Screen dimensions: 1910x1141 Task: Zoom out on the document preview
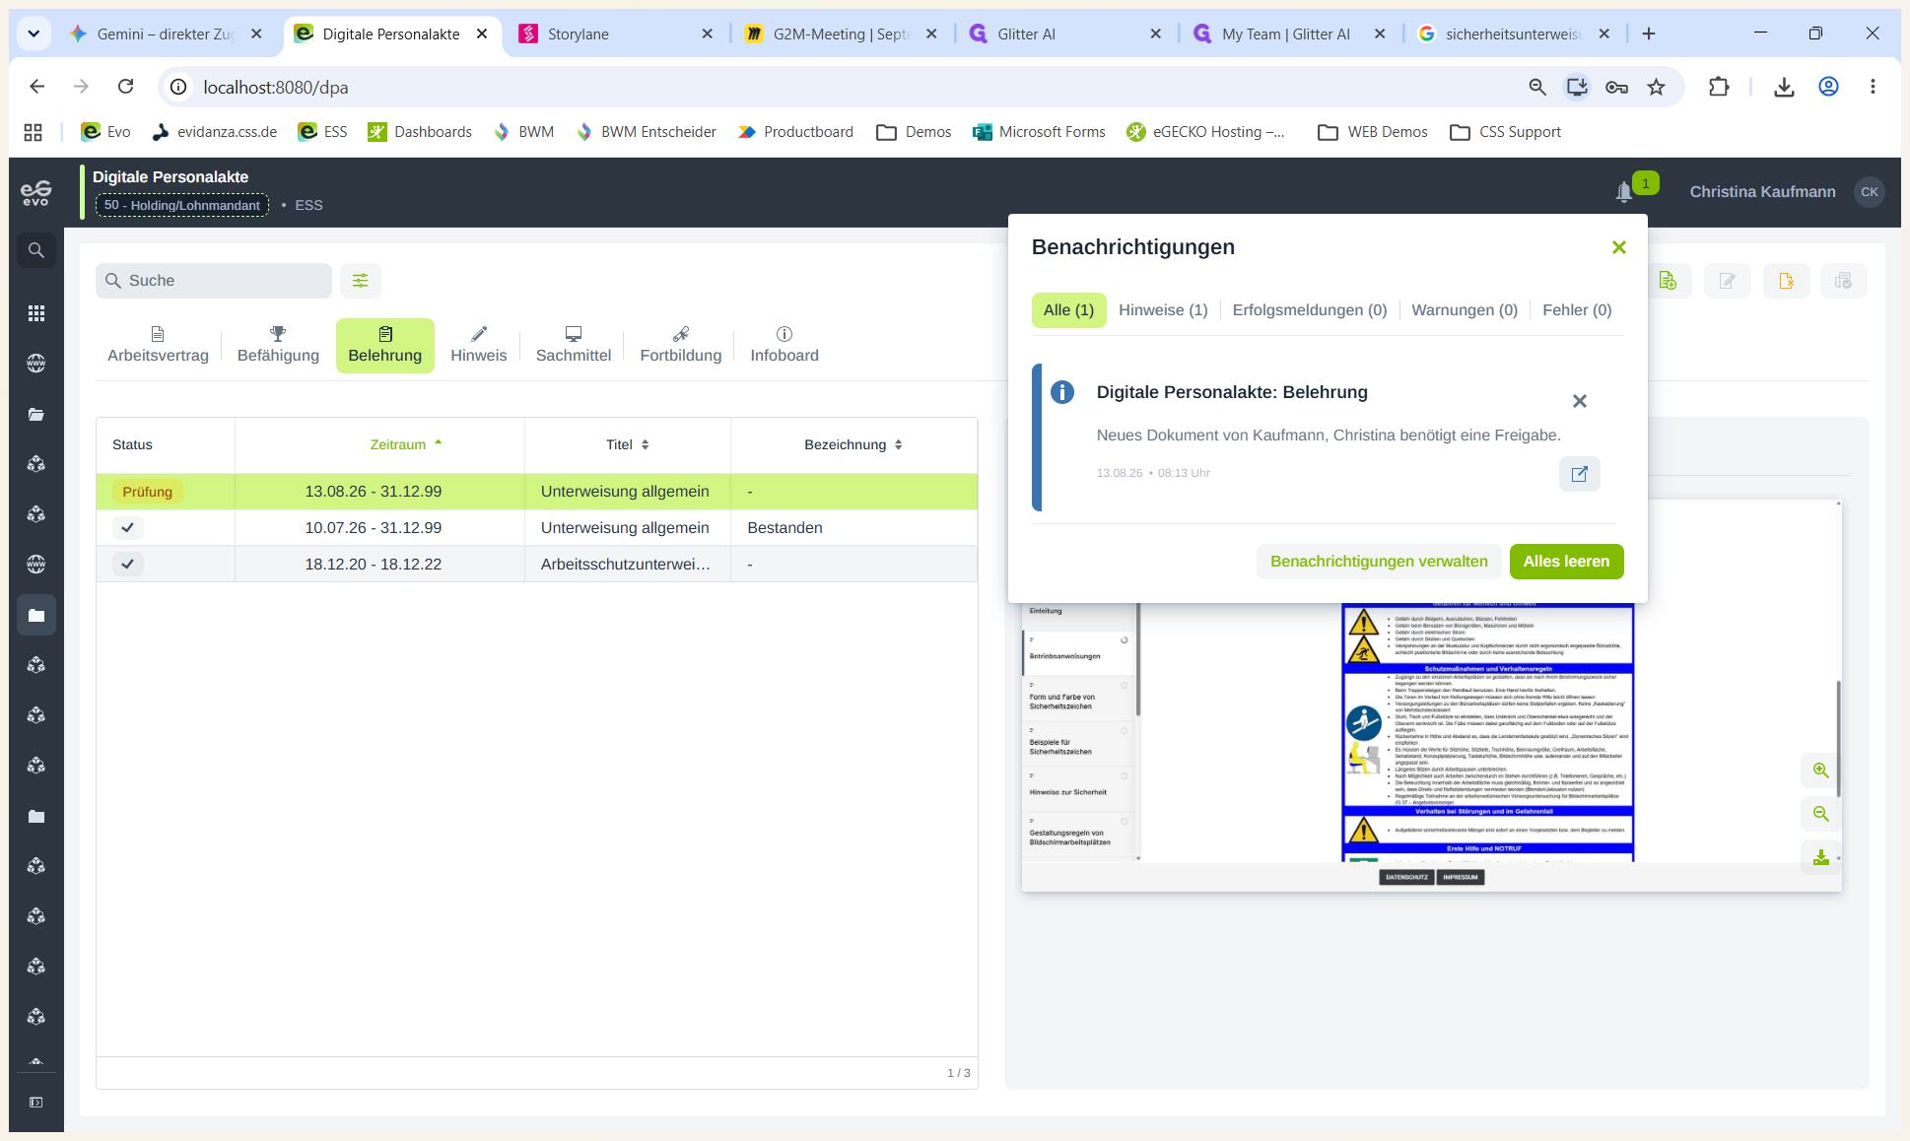pyautogui.click(x=1820, y=814)
